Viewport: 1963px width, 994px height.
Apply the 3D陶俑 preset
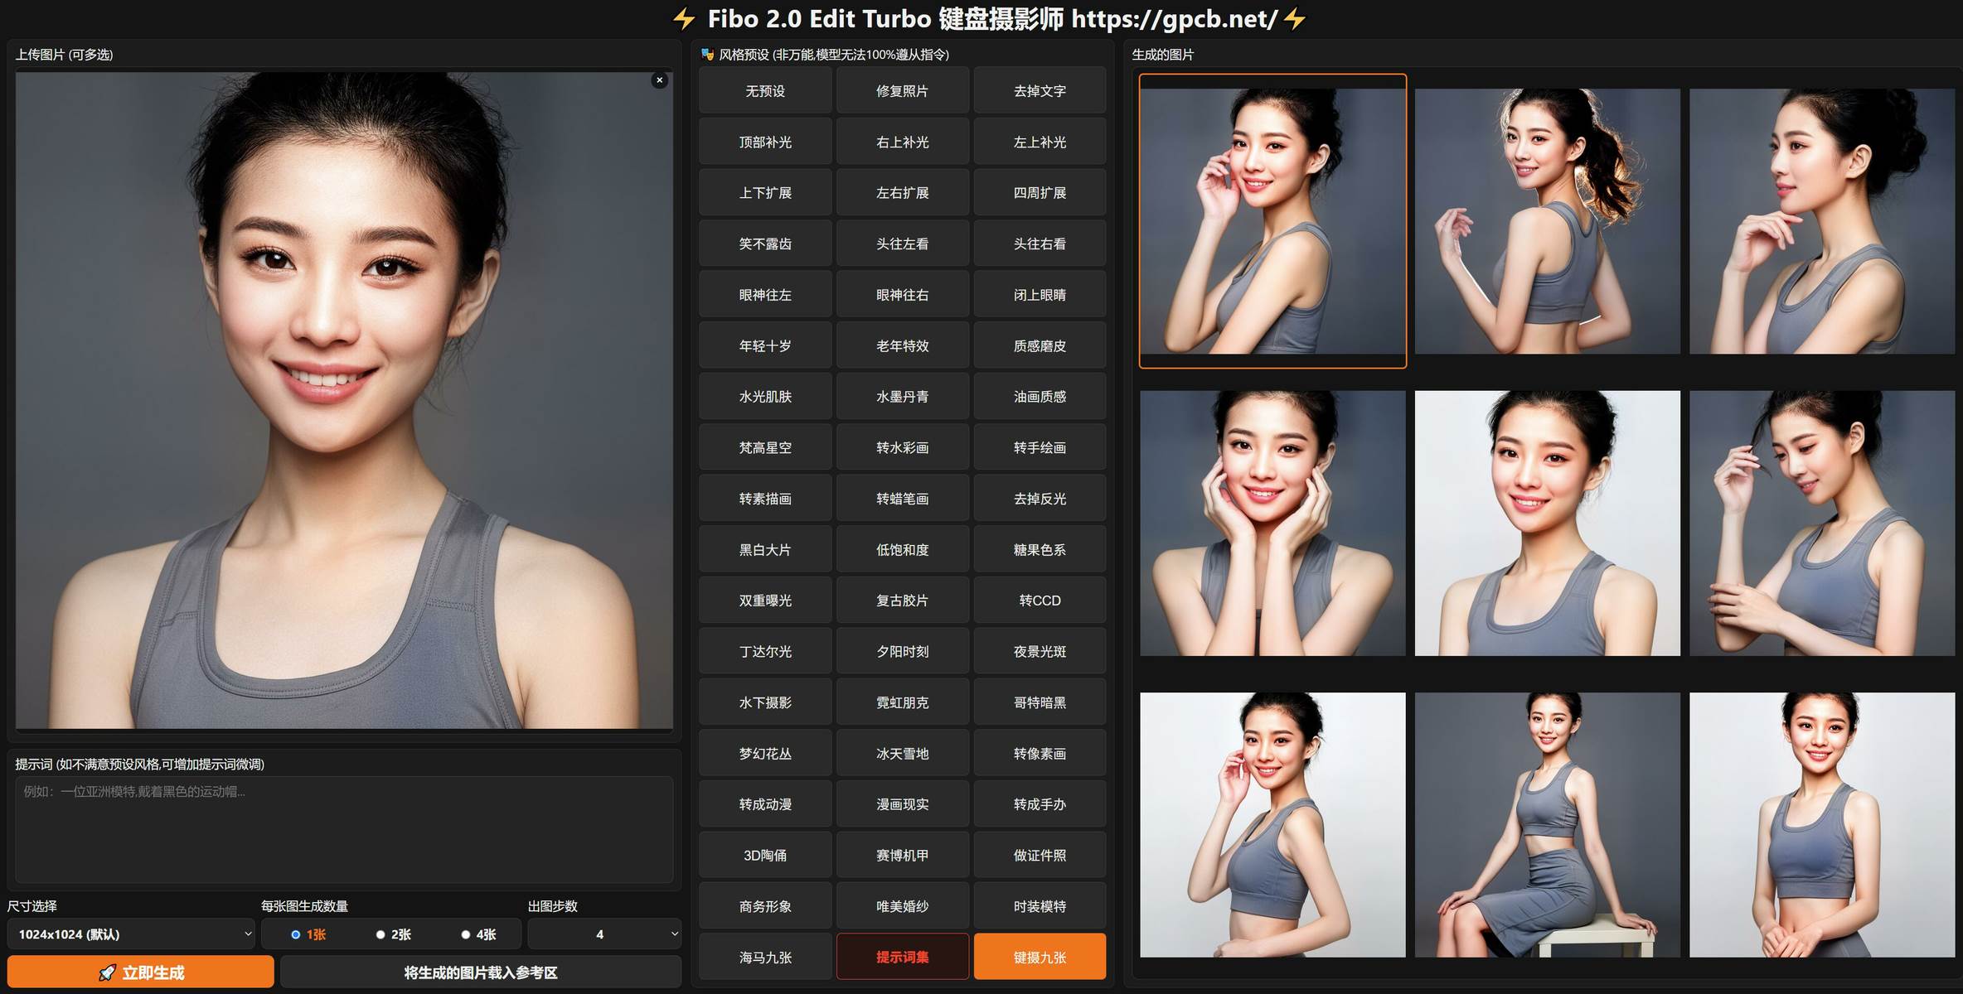point(765,856)
